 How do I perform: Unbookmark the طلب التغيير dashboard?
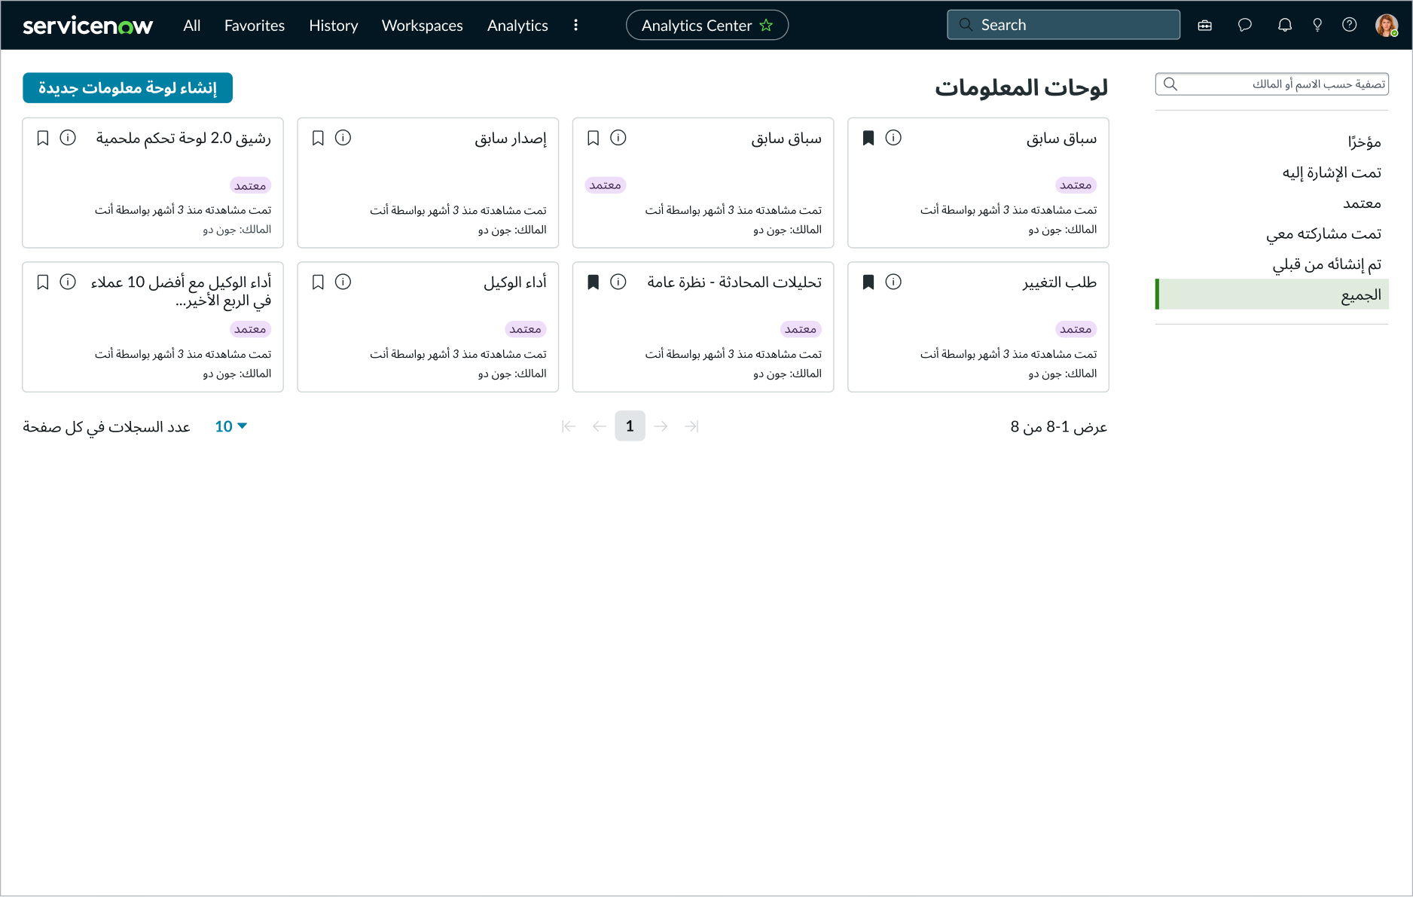pos(868,282)
